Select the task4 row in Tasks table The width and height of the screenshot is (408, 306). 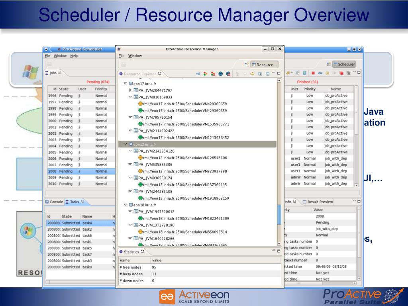80,223
